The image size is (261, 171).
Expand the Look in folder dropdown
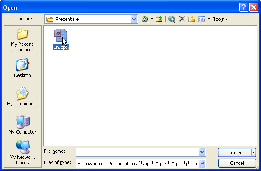tap(134, 19)
